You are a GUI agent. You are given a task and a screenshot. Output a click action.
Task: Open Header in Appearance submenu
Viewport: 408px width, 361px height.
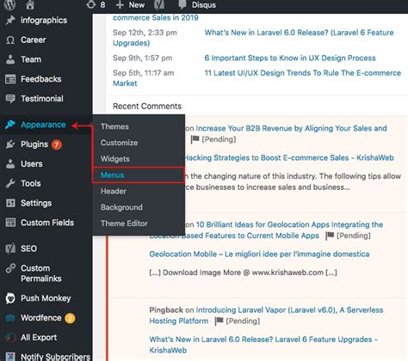(114, 191)
